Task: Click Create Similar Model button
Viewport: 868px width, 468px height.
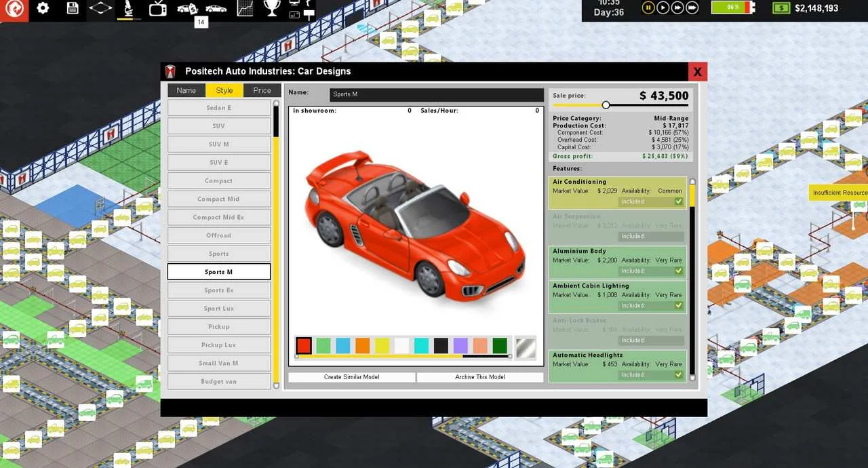Action: point(351,377)
